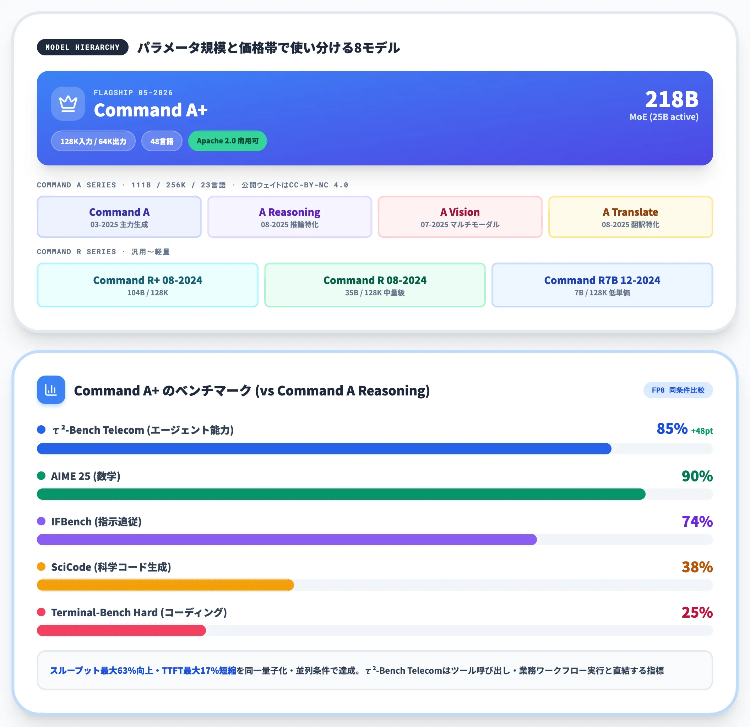Image resolution: width=750 pixels, height=727 pixels.
Task: Click the 25% score value
Action: pos(697,613)
